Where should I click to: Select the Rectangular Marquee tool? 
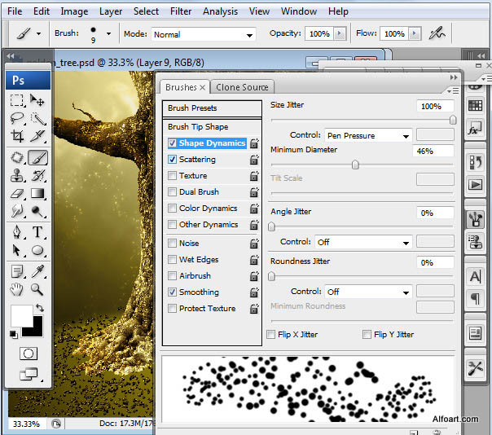[17, 99]
